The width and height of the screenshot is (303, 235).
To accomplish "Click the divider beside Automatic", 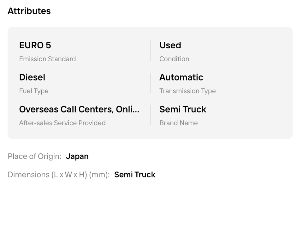I will click(151, 83).
